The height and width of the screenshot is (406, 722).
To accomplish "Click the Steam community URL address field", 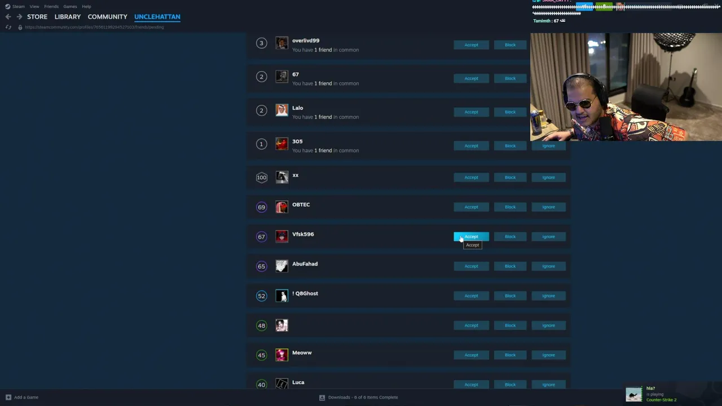I will tap(94, 27).
